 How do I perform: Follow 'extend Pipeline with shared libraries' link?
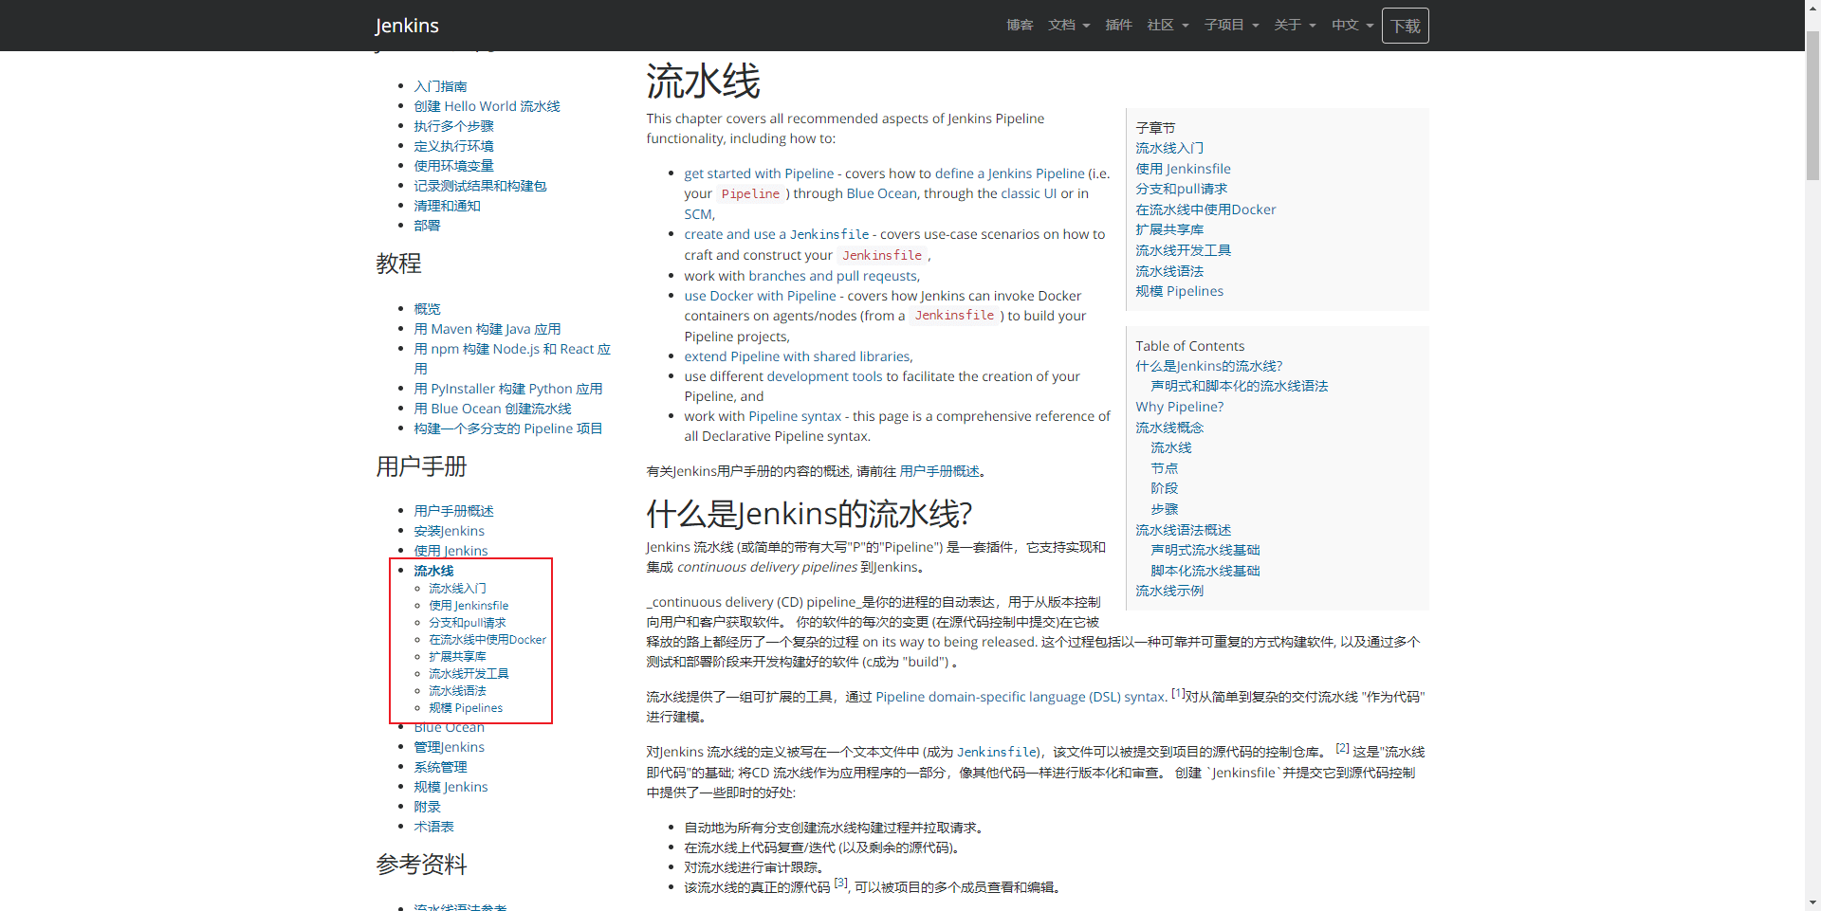click(x=797, y=356)
